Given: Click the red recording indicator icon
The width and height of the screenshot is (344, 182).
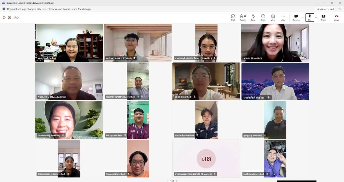Looking at the screenshot, I should click(x=10, y=17).
